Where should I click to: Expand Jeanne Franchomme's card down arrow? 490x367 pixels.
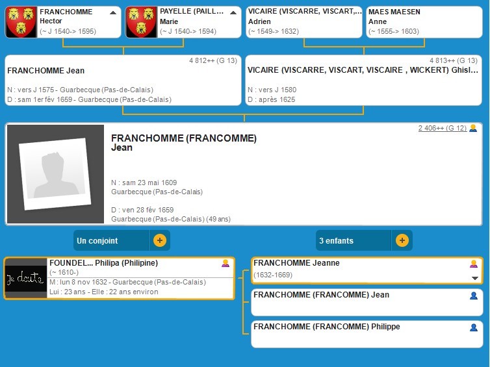coord(474,278)
